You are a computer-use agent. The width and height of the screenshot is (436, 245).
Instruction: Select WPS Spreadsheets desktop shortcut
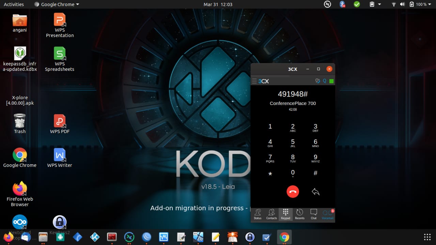tap(60, 59)
